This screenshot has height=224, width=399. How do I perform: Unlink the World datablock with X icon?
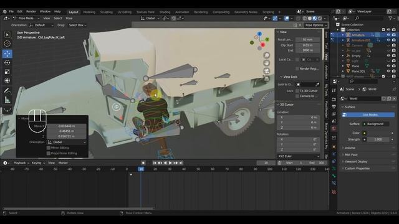click(394, 98)
